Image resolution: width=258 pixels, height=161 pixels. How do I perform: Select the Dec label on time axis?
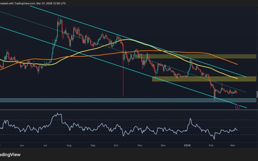click(164, 145)
